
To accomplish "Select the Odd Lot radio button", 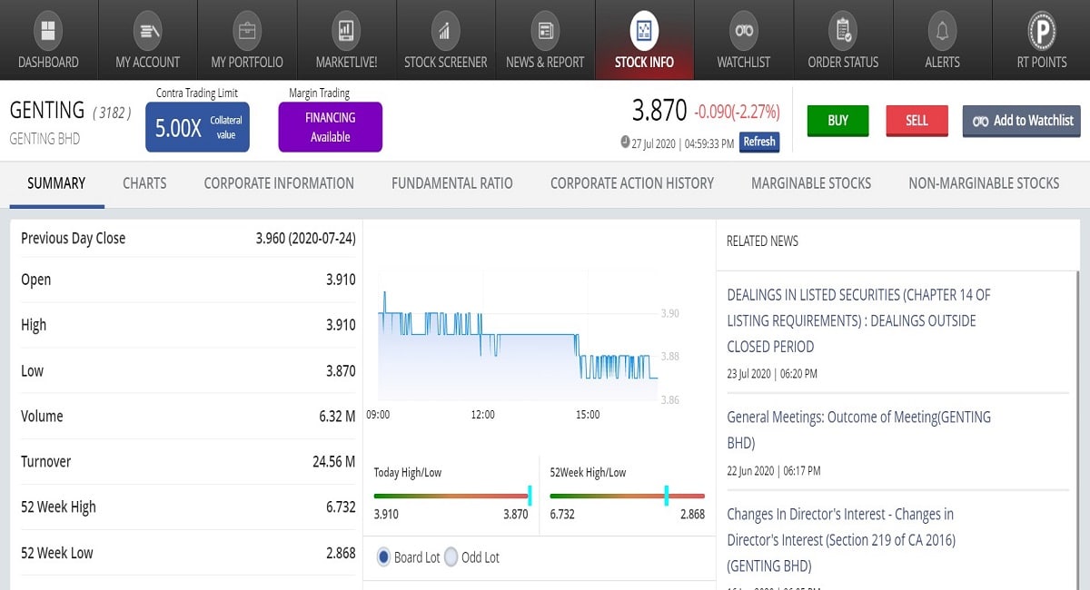I will pos(451,557).
